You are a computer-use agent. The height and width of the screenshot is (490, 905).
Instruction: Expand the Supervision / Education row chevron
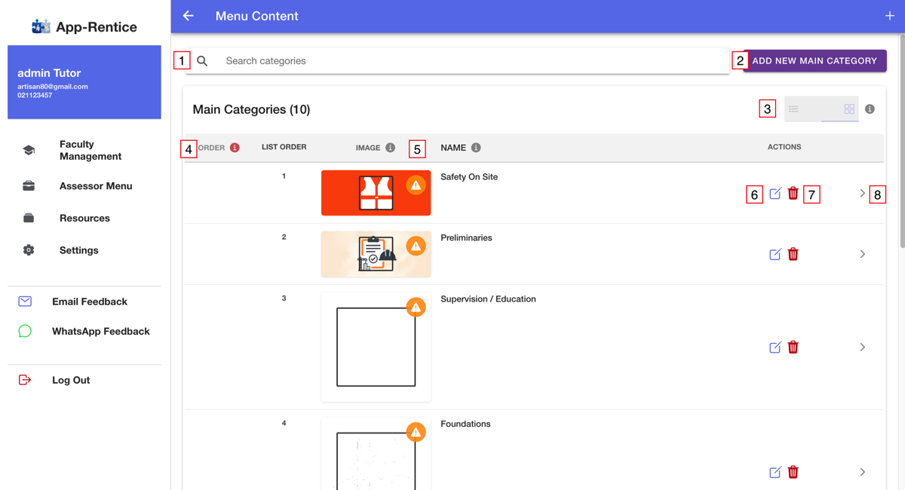click(863, 348)
